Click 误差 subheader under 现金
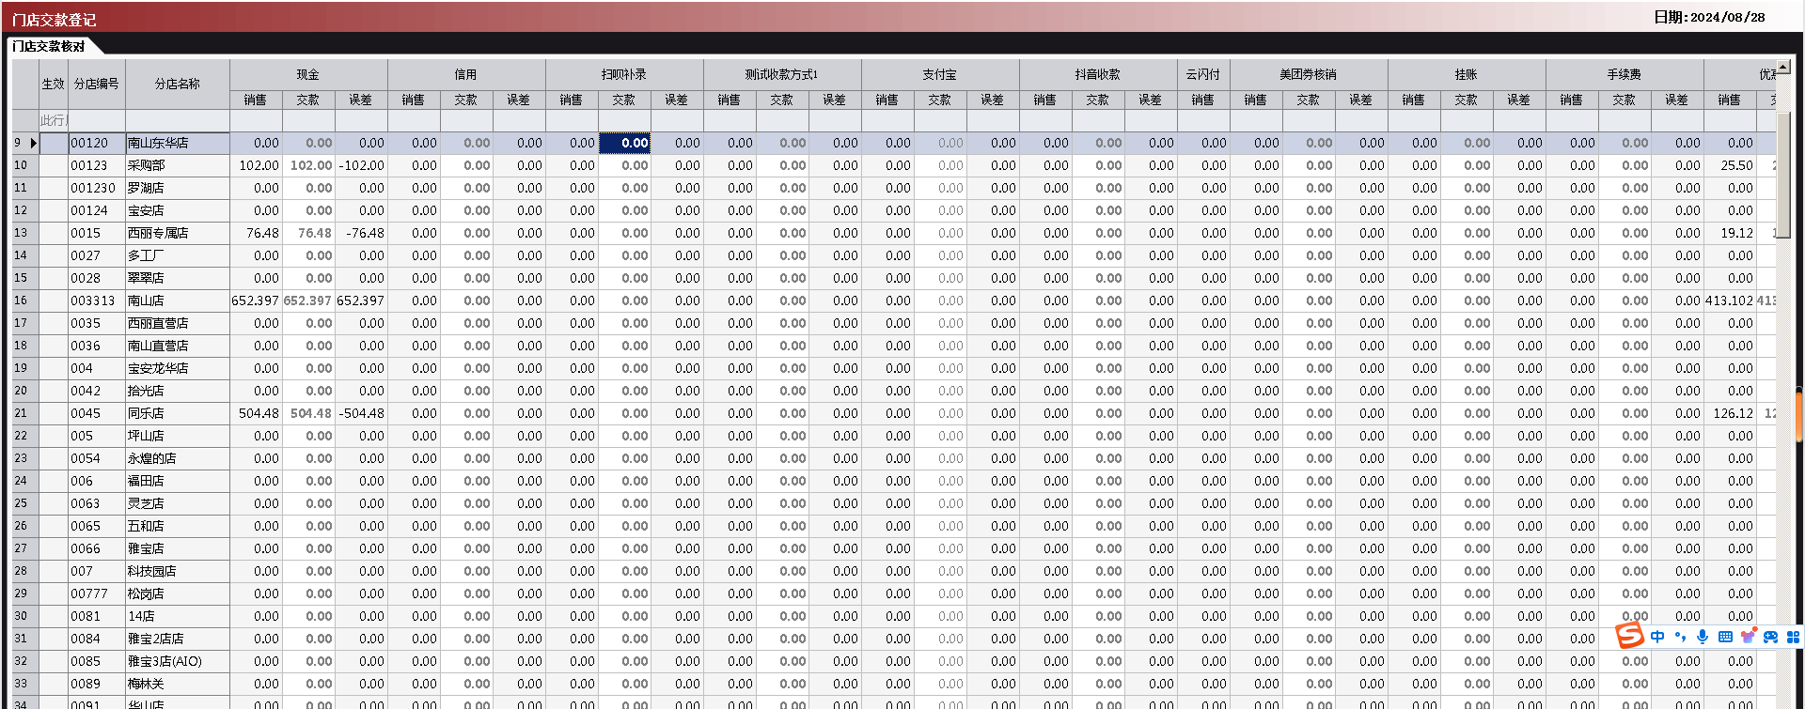1805x709 pixels. (361, 100)
